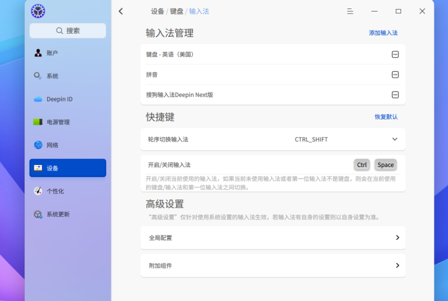Click the 全局配置 label
The height and width of the screenshot is (301, 448).
160,238
